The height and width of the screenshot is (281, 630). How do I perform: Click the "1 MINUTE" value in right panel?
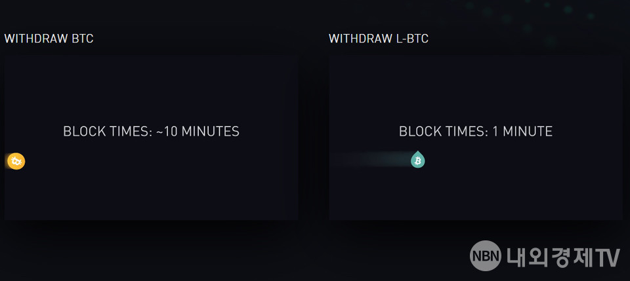coord(522,132)
